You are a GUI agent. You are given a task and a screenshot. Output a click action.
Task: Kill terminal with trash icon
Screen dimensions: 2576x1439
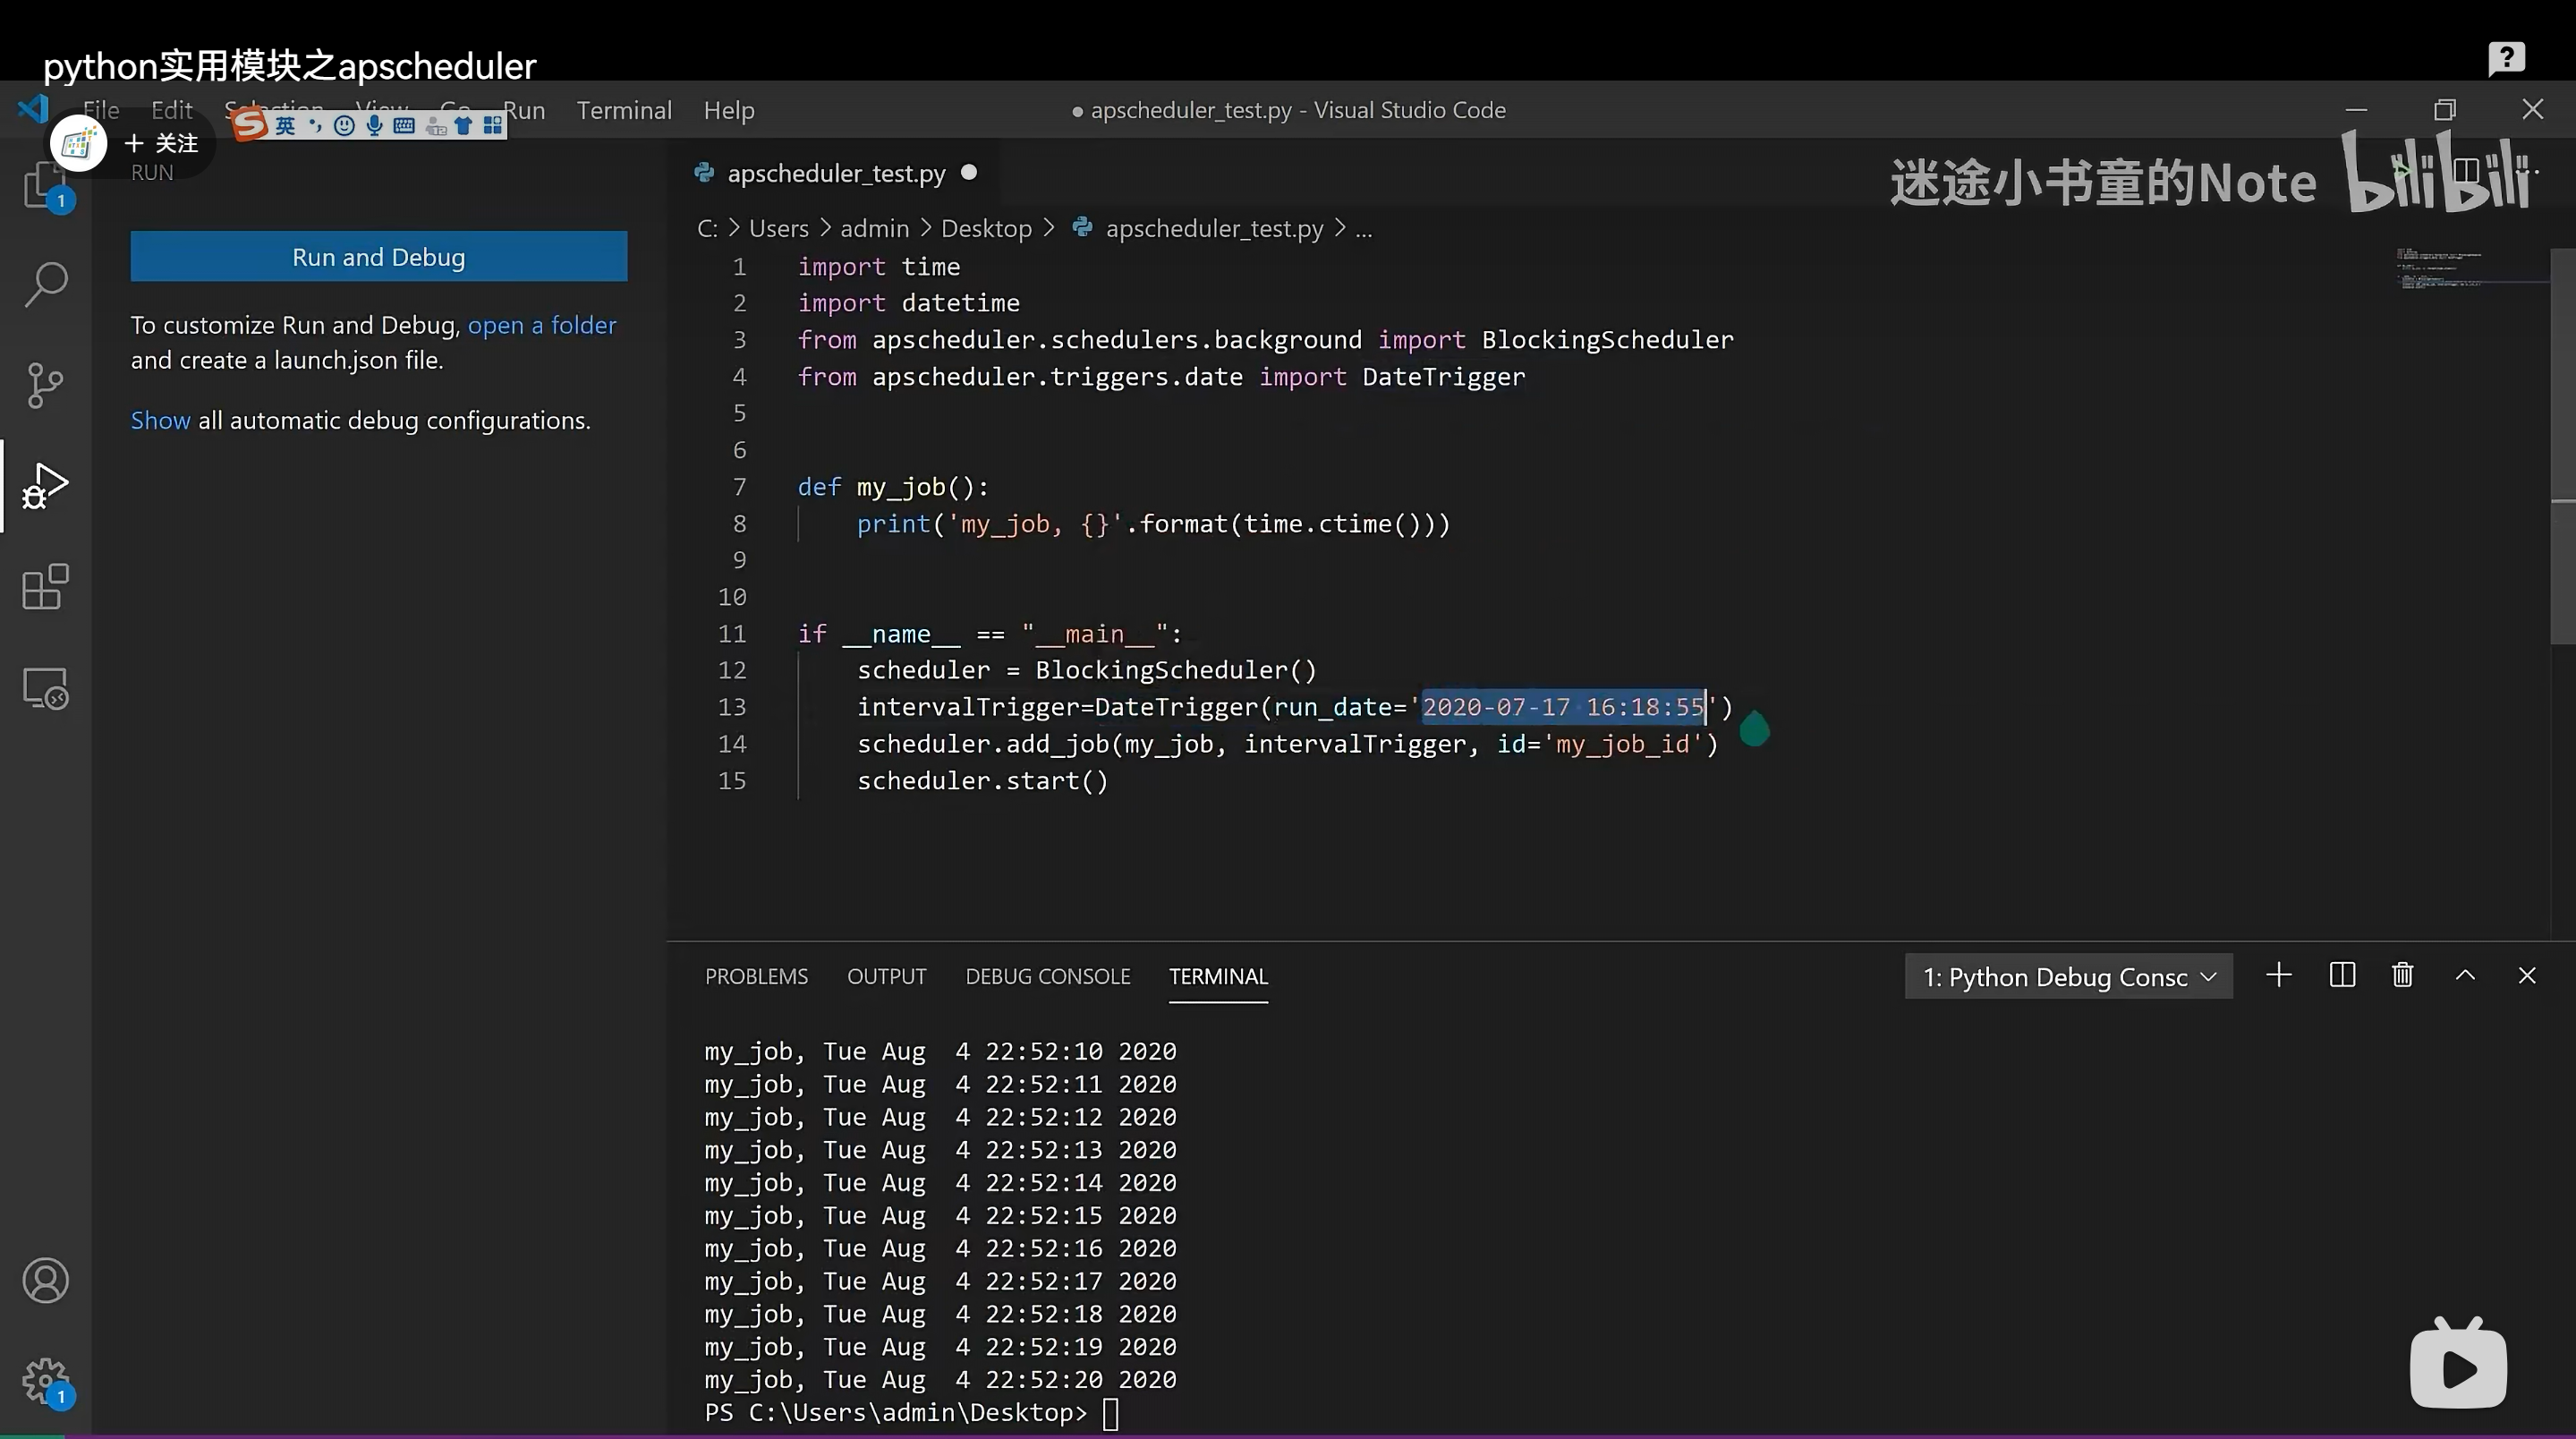(2402, 975)
